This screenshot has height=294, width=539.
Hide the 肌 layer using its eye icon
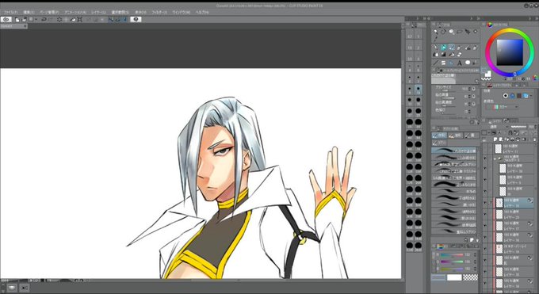point(485,260)
